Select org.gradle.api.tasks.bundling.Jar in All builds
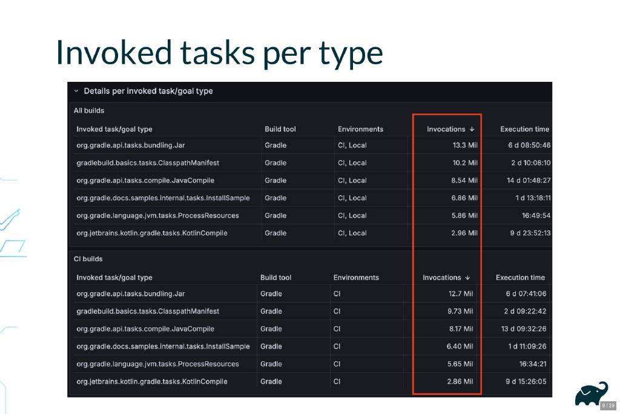The image size is (620, 414). click(x=131, y=145)
